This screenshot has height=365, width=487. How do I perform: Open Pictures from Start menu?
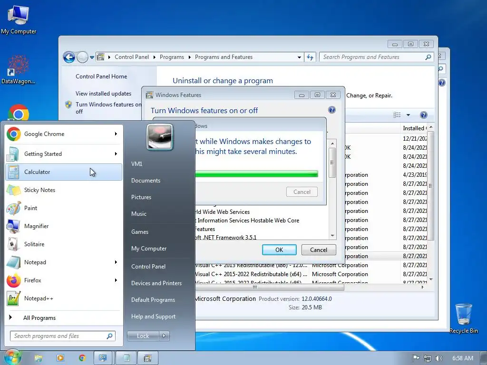tap(141, 197)
